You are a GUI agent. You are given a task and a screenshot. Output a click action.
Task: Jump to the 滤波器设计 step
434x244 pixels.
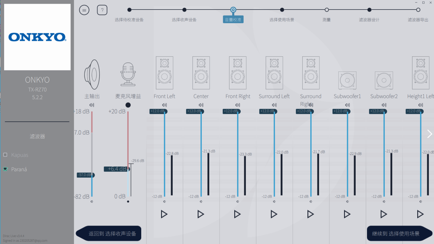(x=369, y=10)
